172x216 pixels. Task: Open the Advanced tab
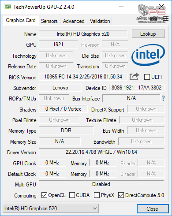click(74, 21)
